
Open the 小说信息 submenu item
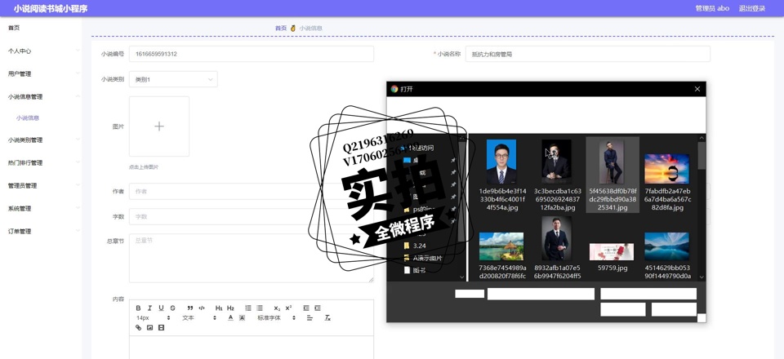[28, 118]
